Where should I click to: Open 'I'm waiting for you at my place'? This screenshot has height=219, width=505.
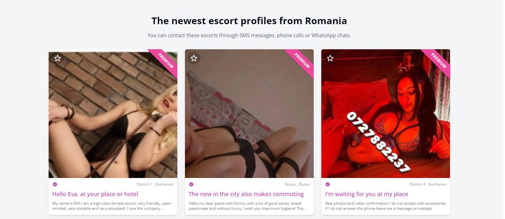366,194
